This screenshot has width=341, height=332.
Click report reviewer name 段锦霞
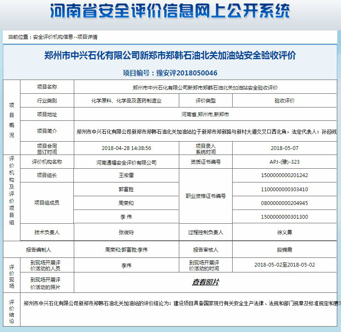coord(284,250)
